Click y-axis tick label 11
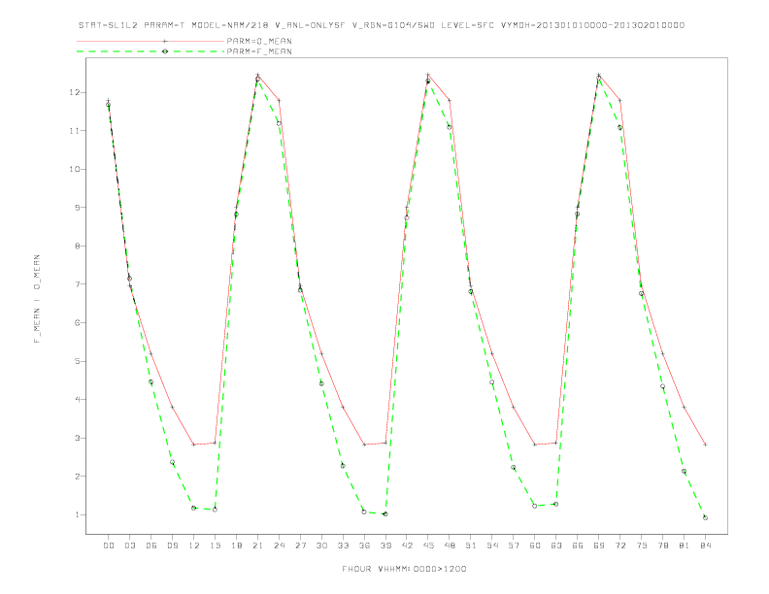The width and height of the screenshot is (769, 594). (75, 131)
